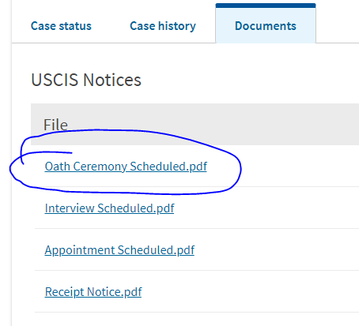The width and height of the screenshot is (359, 326).
Task: Open Oath Ceremony Scheduled.pdf notice
Action: (x=126, y=167)
